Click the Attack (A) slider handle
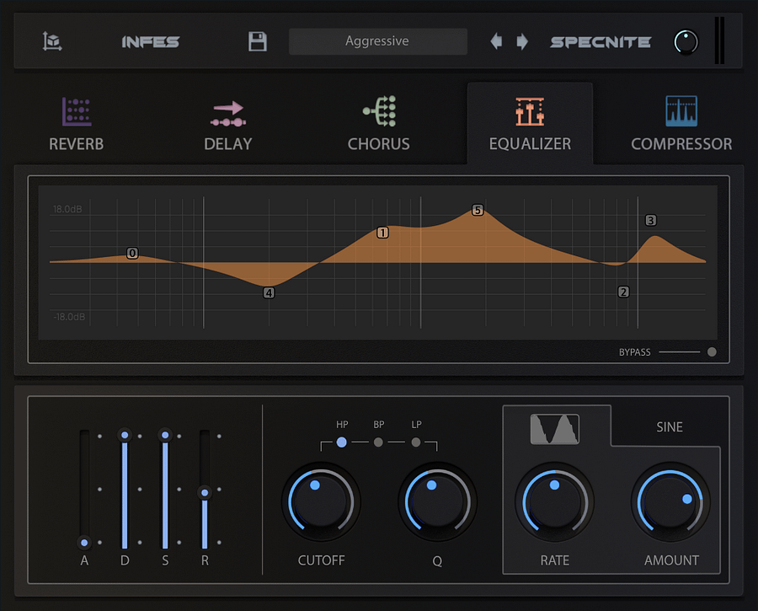The image size is (758, 611). click(84, 542)
